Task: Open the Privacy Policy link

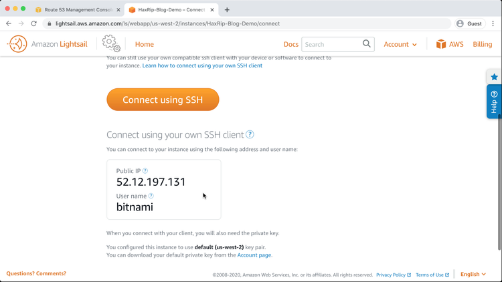Action: (393, 275)
